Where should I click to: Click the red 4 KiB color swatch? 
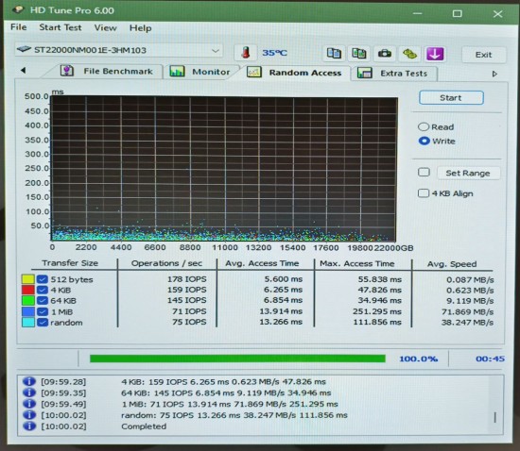coord(27,291)
